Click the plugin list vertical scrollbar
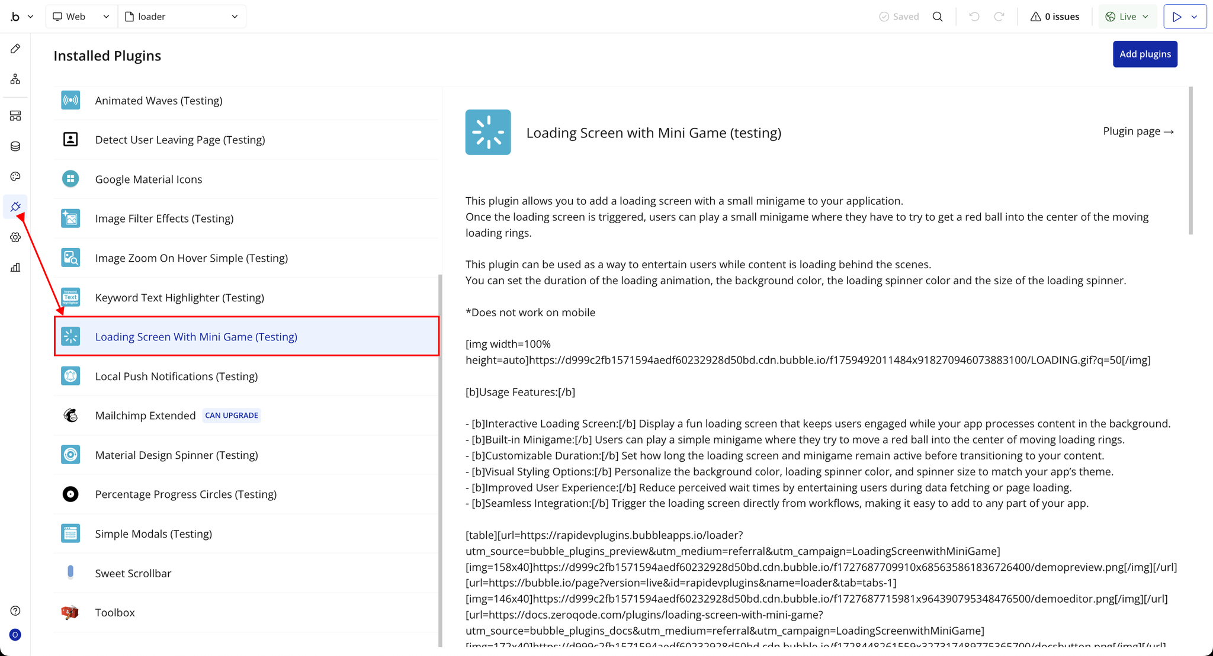The image size is (1213, 656). click(440, 461)
